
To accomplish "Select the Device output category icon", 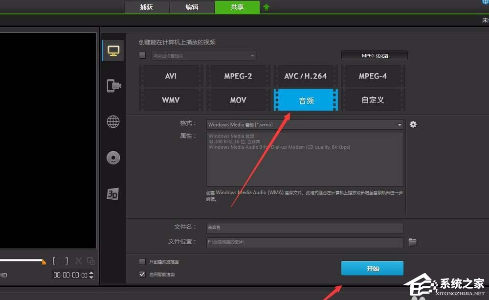I will click(113, 86).
